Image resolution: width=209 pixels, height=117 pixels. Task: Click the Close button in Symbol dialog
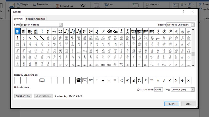pos(188,104)
